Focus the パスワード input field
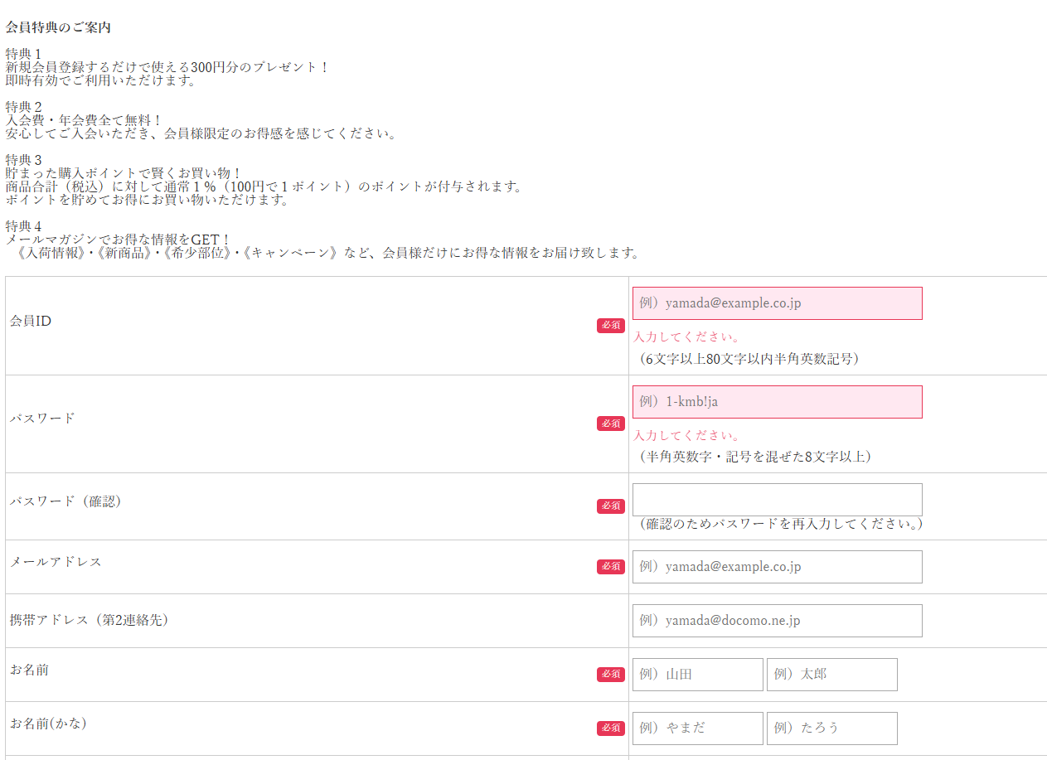Screen dimensions: 1047x760 (777, 402)
